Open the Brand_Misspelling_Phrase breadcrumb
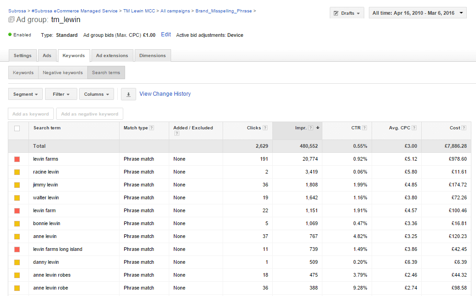Image resolution: width=476 pixels, height=296 pixels. (224, 11)
